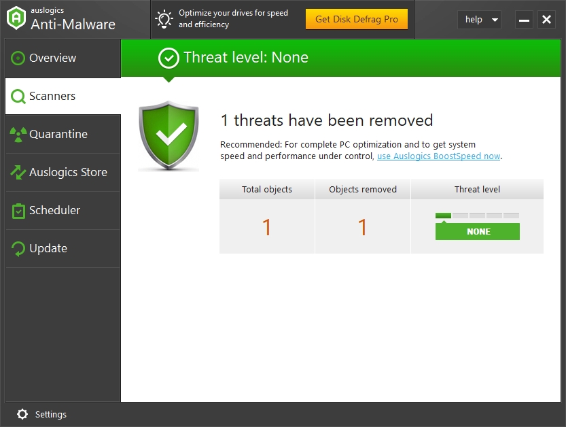This screenshot has height=427, width=566.
Task: Click the threat level meter bar
Action: [477, 216]
